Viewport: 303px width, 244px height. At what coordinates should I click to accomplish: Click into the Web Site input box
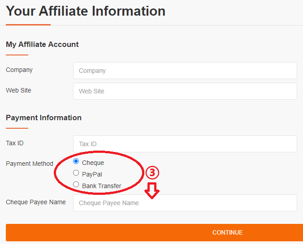point(185,91)
